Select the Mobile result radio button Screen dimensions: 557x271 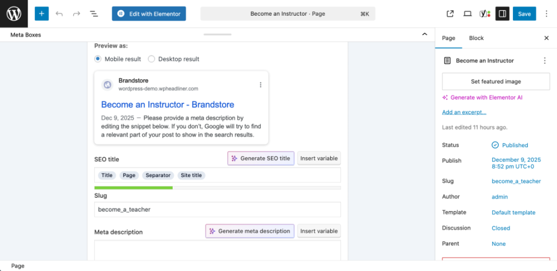pyautogui.click(x=98, y=59)
